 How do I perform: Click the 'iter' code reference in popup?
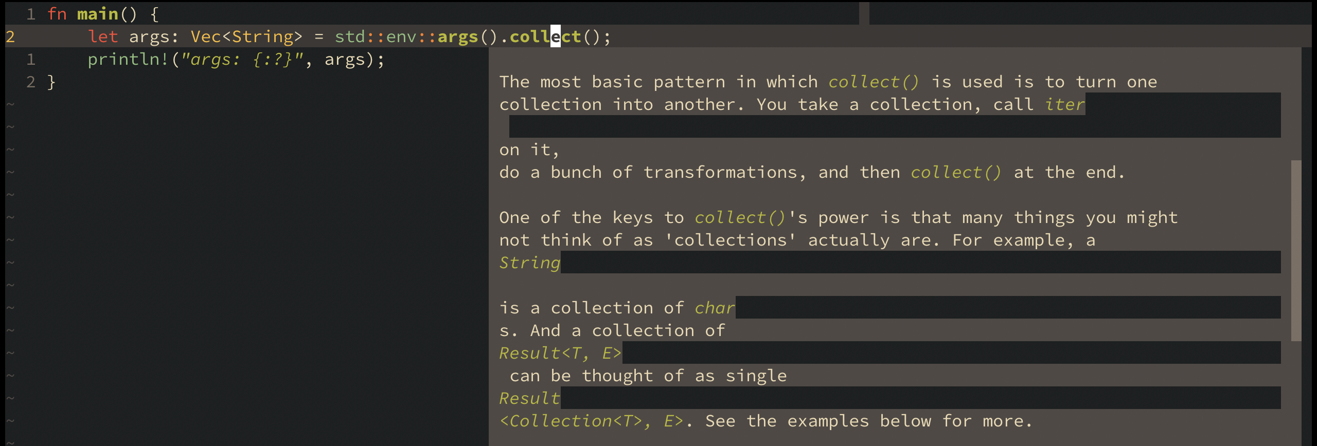point(1064,104)
